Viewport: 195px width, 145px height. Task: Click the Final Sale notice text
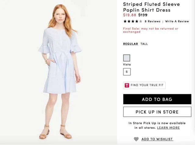pos(151,30)
